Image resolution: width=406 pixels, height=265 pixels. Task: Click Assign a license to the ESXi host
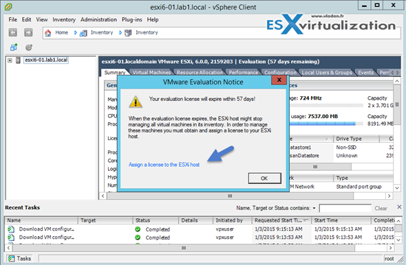click(164, 165)
